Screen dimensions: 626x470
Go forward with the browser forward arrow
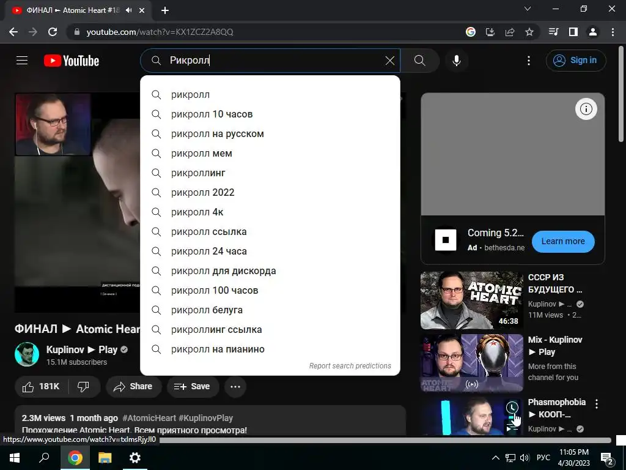33,32
